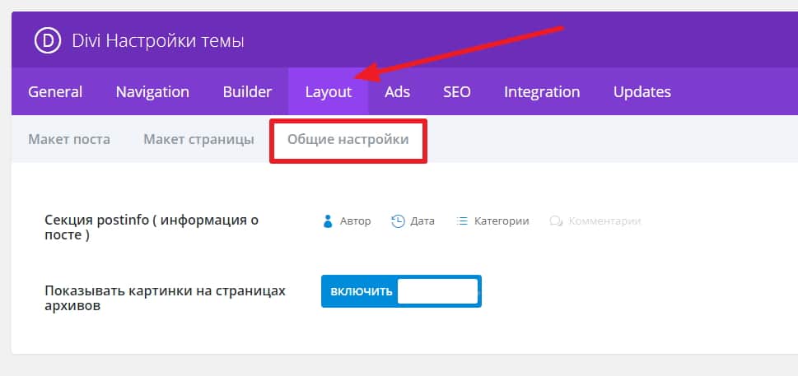Image resolution: width=798 pixels, height=376 pixels.
Task: Click the Дата label
Action: [x=422, y=221]
